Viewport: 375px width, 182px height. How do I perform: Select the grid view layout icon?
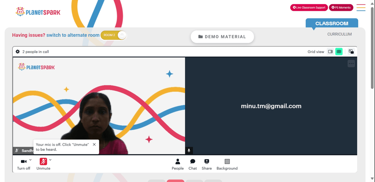coord(339,51)
